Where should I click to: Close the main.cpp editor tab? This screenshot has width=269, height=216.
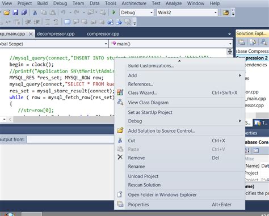pyautogui.click(x=31, y=34)
